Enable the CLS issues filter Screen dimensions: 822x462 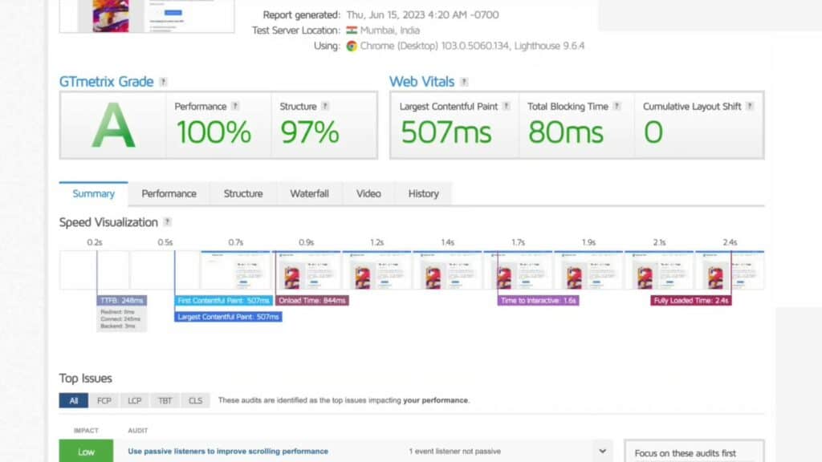tap(195, 400)
